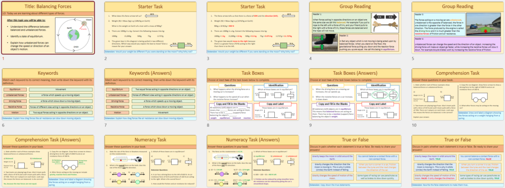Select slide 4 'Group Reading' with Reader 1

click(x=355, y=28)
